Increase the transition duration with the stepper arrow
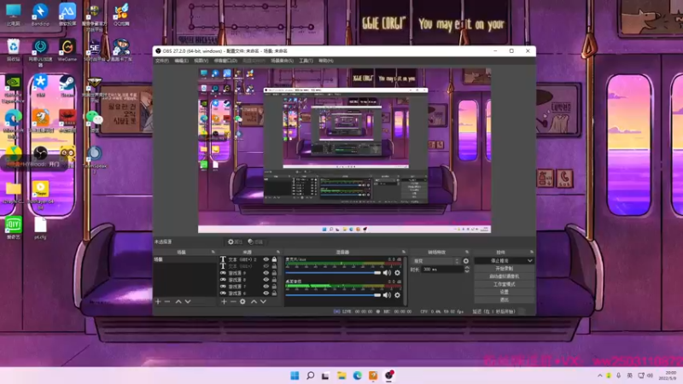 467,268
